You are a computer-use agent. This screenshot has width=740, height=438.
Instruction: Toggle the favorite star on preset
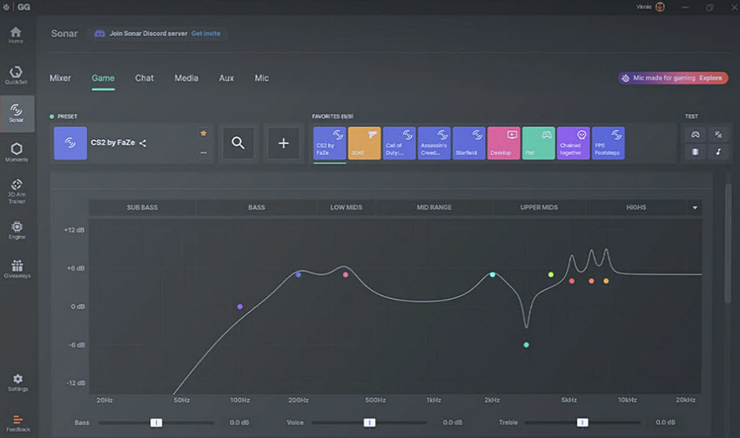204,133
